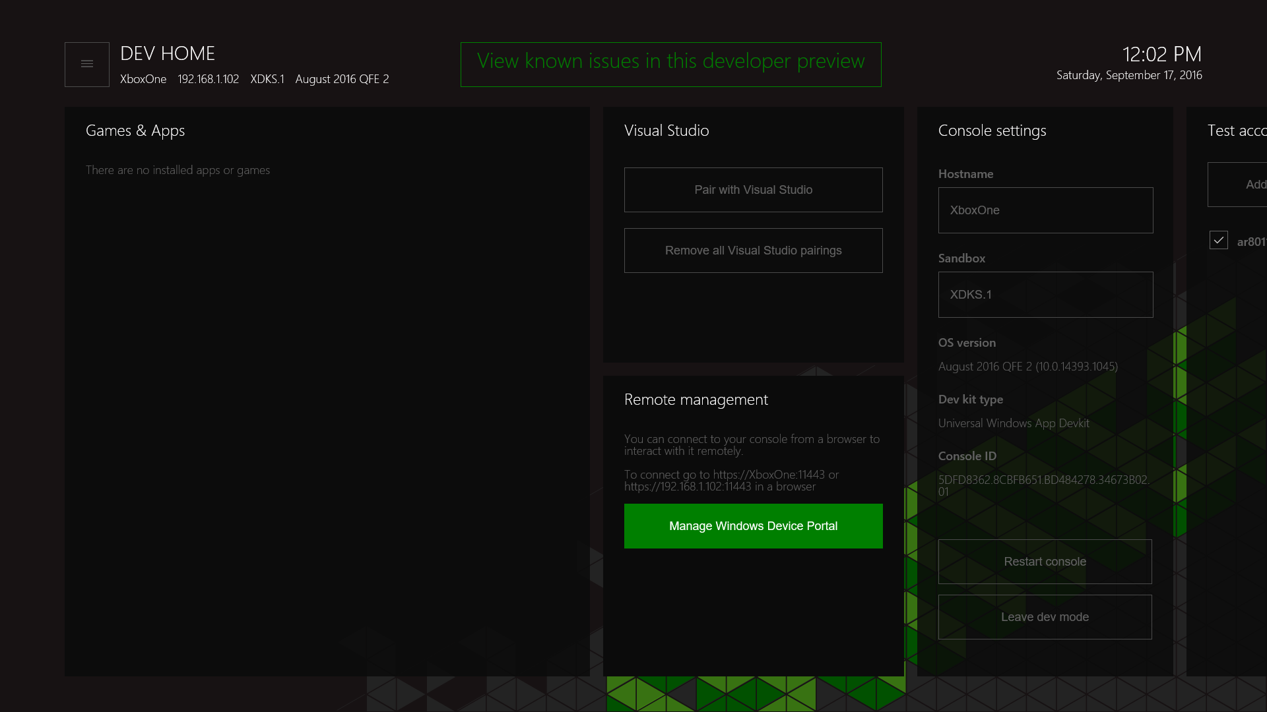
Task: Click the Console ID value starting 5DFD8362
Action: pyautogui.click(x=1044, y=486)
